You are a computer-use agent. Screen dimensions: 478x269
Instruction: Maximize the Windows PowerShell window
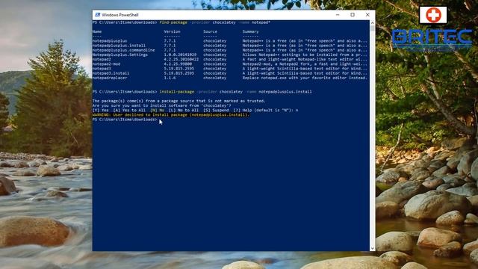click(353, 15)
